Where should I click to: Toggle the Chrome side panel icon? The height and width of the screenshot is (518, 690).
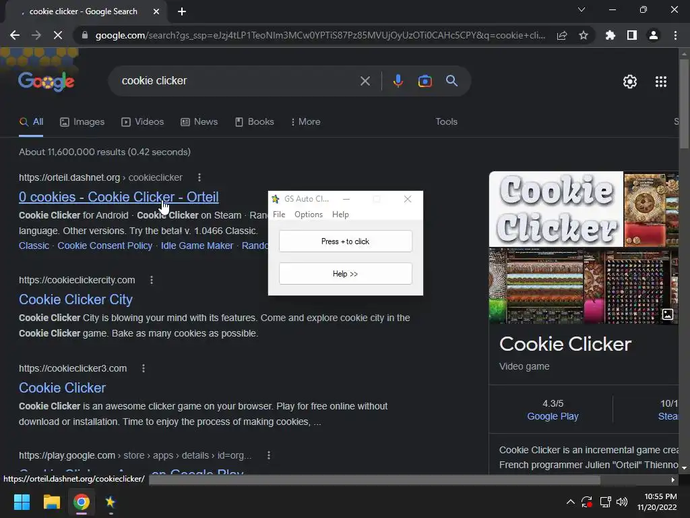[632, 35]
